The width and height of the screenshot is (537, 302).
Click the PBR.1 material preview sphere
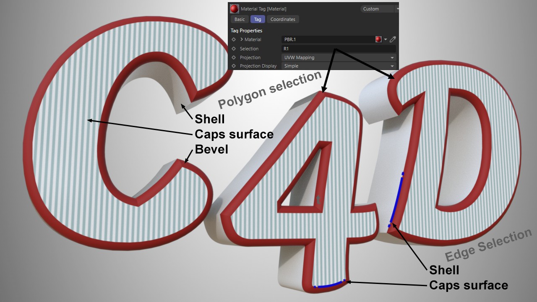click(x=378, y=39)
